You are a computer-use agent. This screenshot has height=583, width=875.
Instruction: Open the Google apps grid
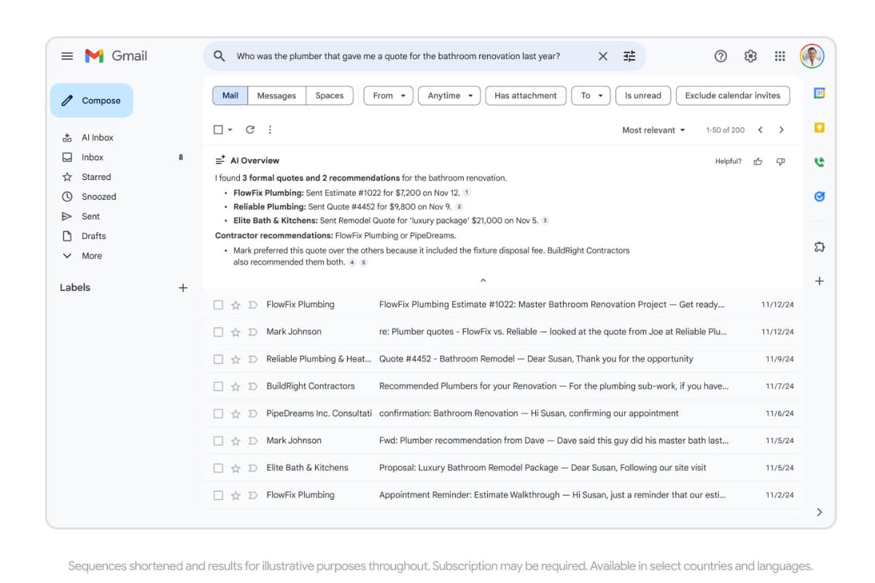click(x=779, y=56)
